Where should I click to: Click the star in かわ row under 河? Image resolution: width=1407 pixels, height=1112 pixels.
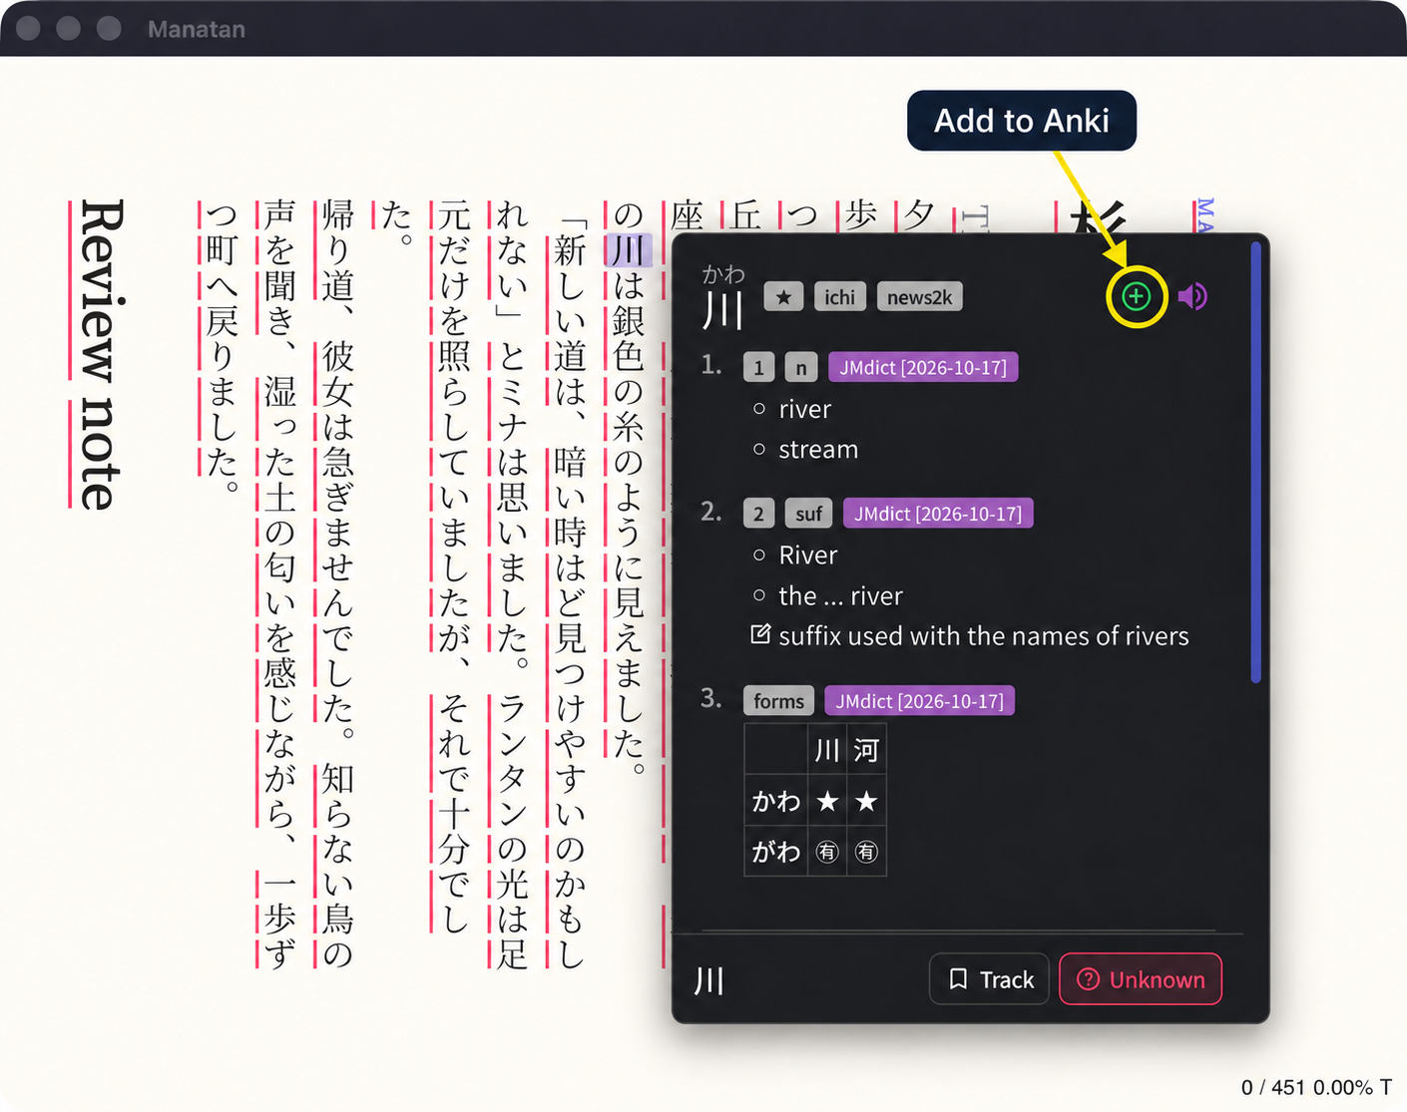[x=866, y=801]
